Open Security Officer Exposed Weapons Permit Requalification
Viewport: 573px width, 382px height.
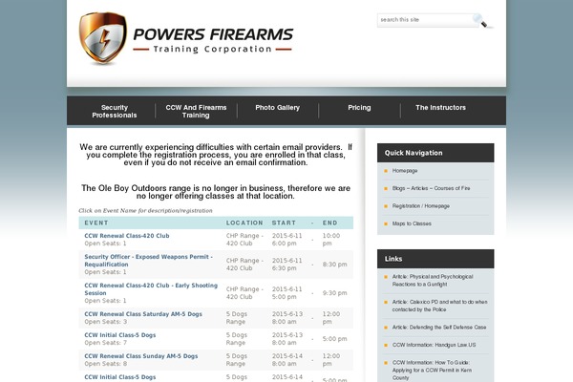click(148, 261)
